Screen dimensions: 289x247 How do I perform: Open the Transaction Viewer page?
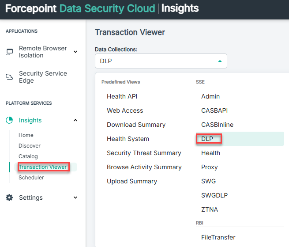pyautogui.click(x=43, y=167)
